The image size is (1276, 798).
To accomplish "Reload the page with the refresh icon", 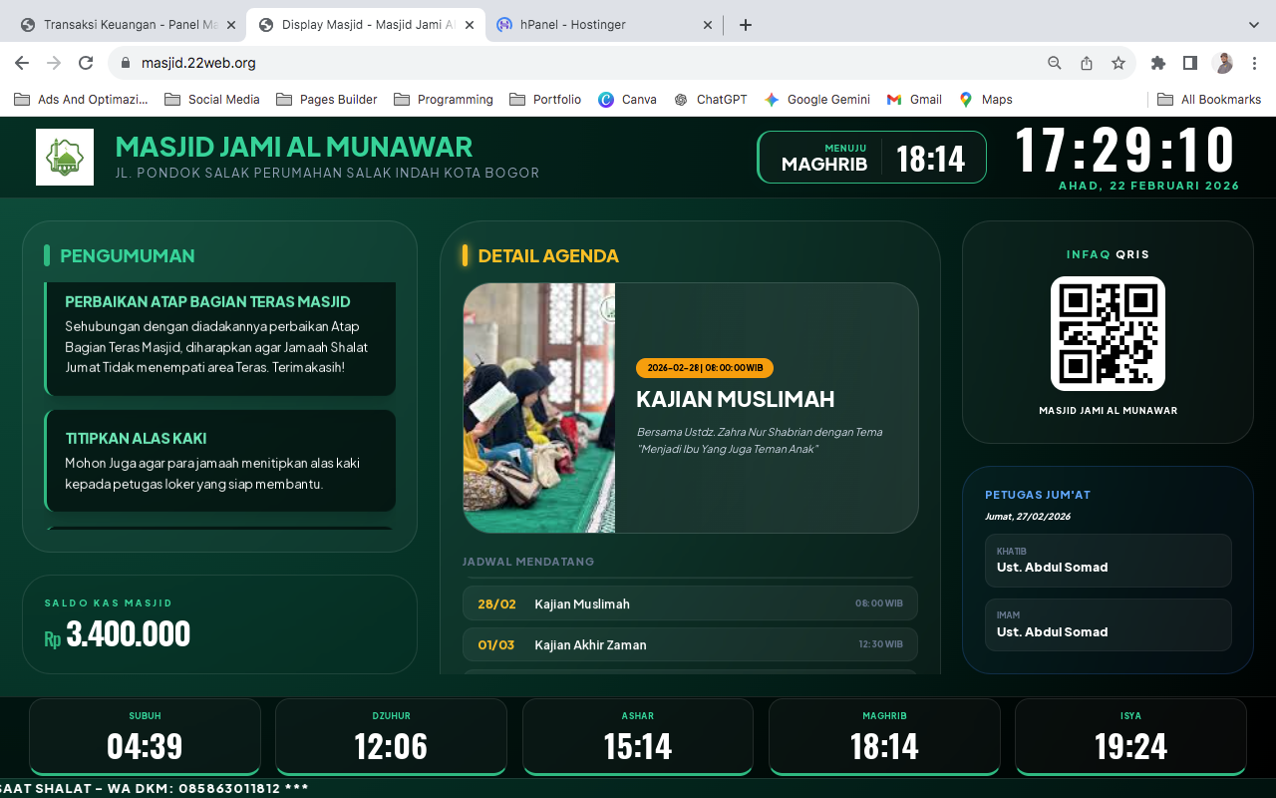I will click(86, 63).
